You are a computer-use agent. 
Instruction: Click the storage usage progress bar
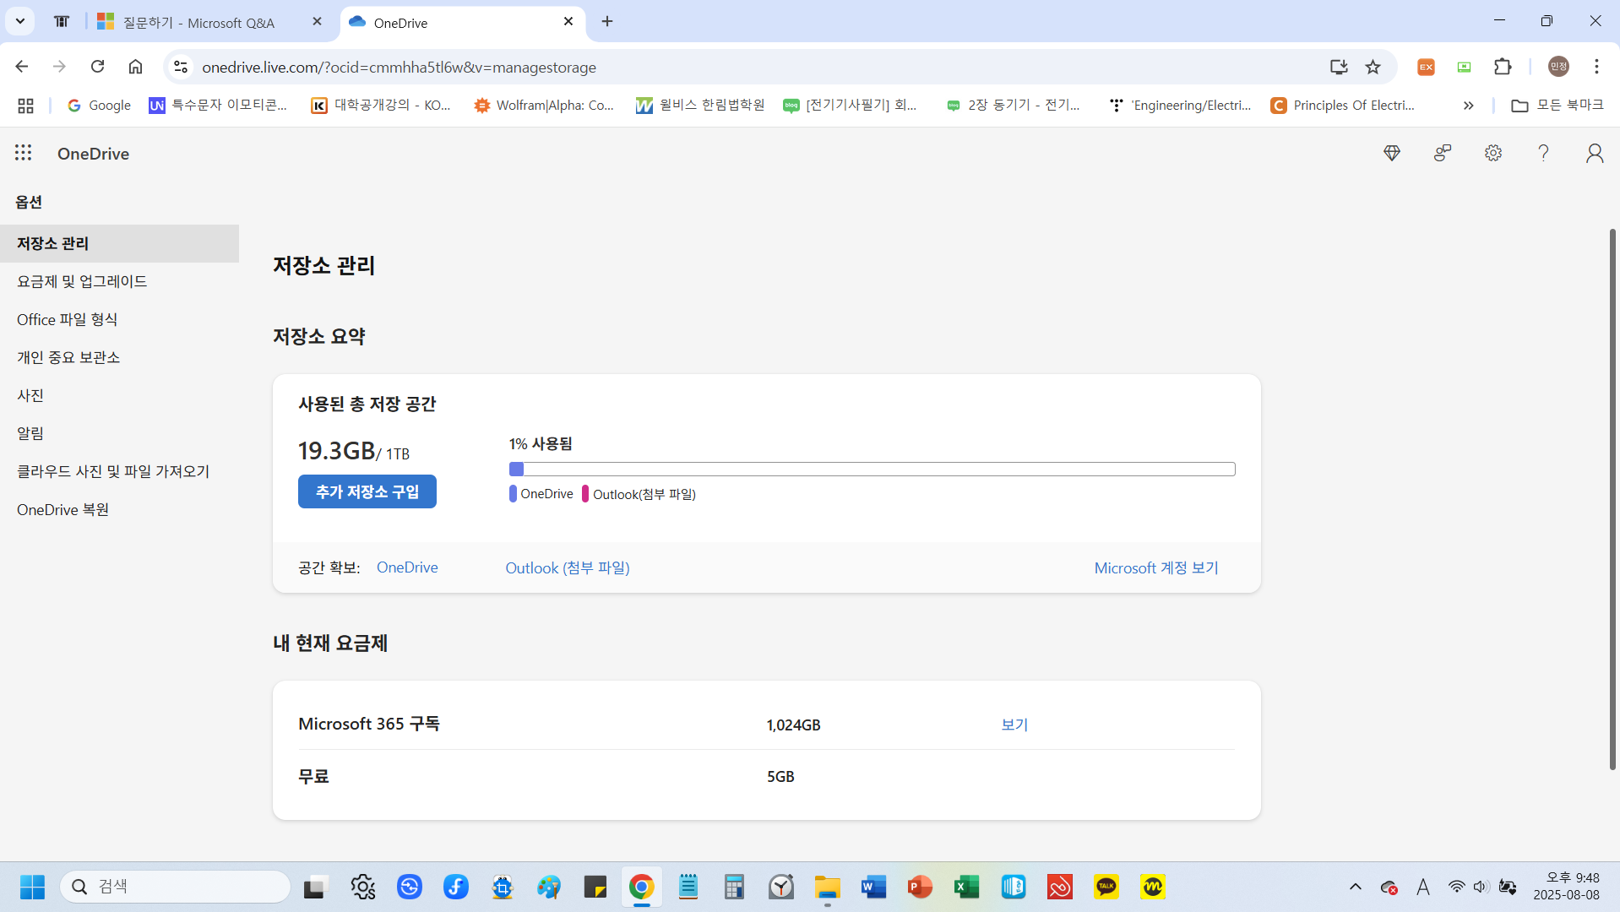[x=872, y=469]
